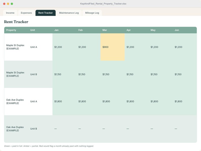This screenshot has width=201, height=151.
Task: Click Oak Ave Unit B May dash cell
Action: (161, 129)
